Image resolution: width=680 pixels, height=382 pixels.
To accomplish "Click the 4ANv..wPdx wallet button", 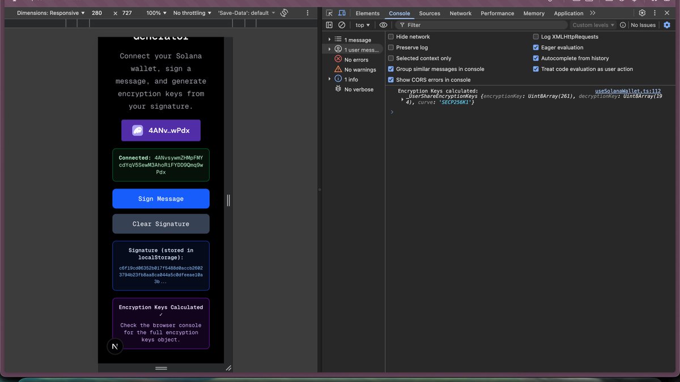I will tap(161, 130).
